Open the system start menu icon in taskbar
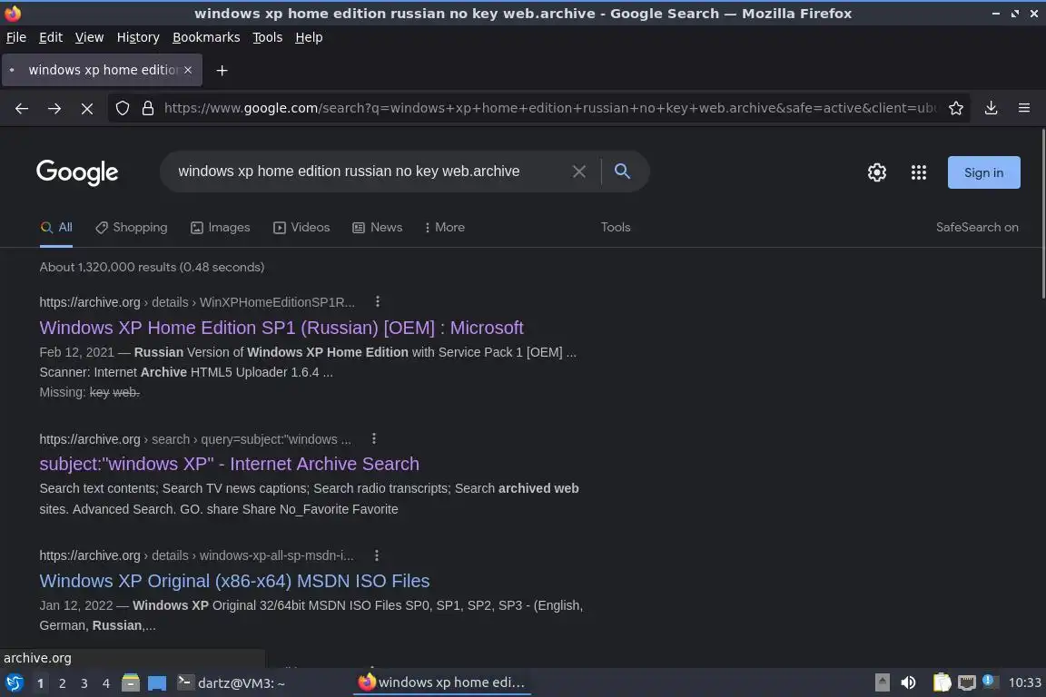 (x=14, y=683)
